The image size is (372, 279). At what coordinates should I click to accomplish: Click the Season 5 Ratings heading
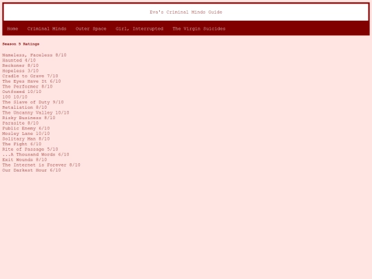click(x=21, y=44)
